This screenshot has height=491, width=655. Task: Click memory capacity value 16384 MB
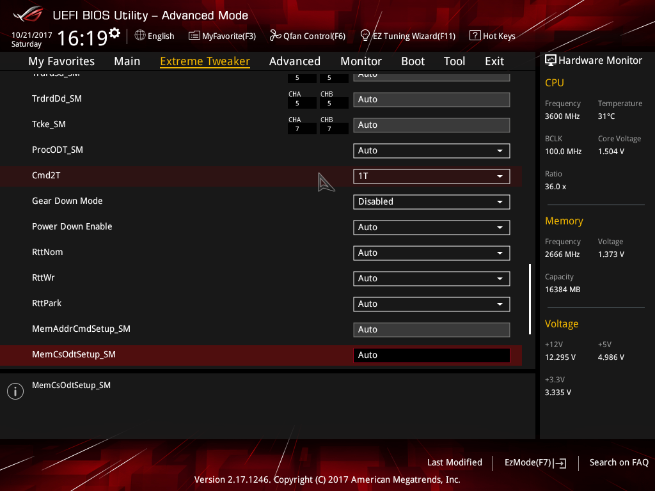[563, 290]
